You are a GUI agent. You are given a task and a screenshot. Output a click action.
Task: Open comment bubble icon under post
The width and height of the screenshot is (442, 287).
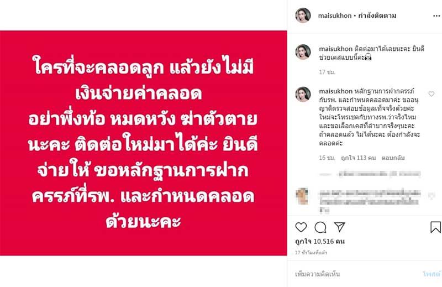pyautogui.click(x=320, y=227)
